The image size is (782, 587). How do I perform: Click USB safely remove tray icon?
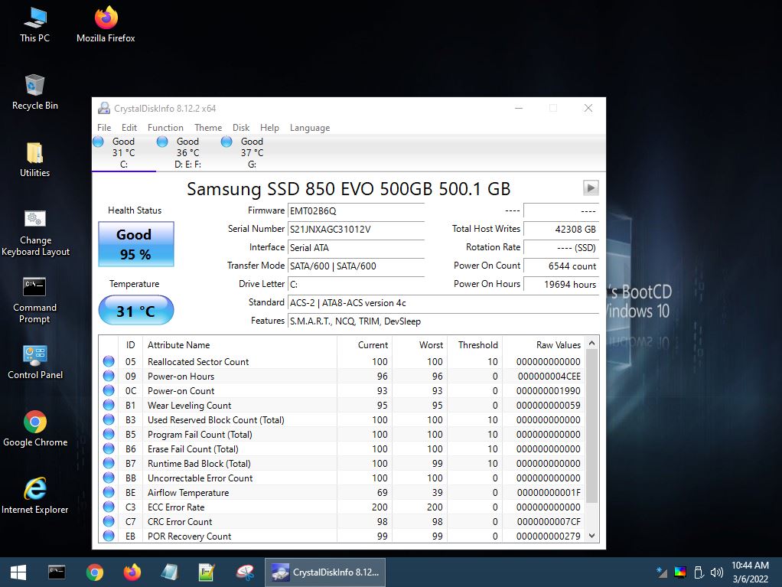coord(699,572)
